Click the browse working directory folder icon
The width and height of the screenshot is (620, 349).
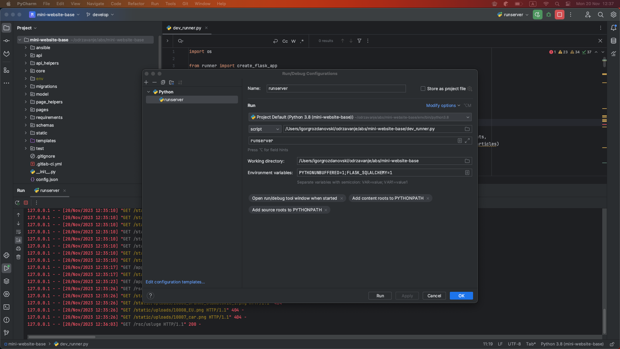(467, 161)
